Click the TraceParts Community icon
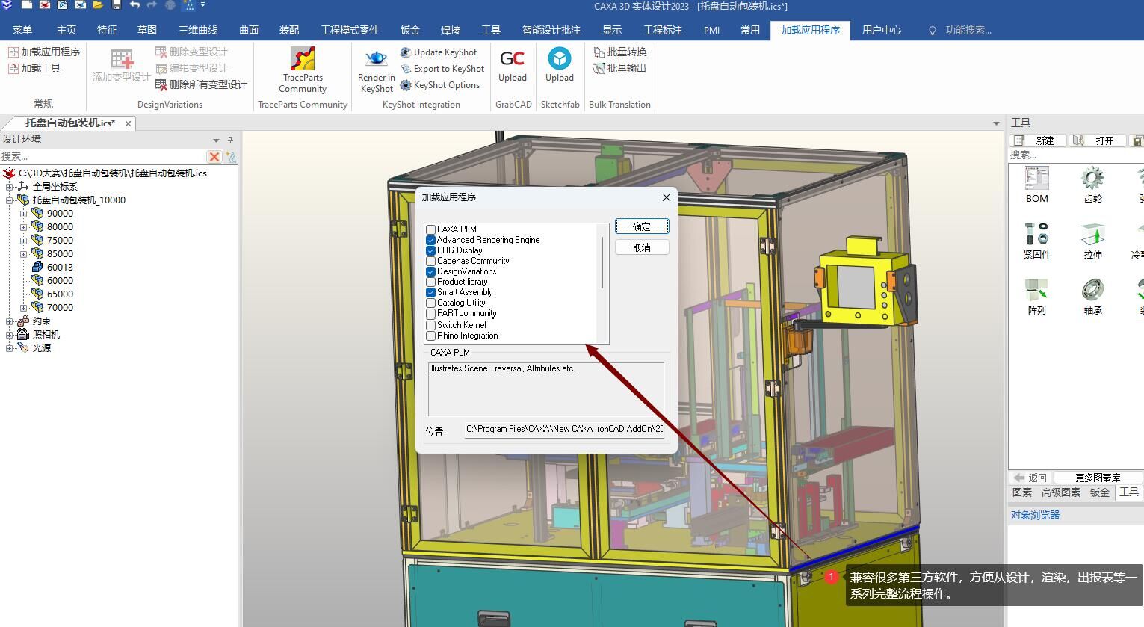The width and height of the screenshot is (1144, 627). pos(303,59)
